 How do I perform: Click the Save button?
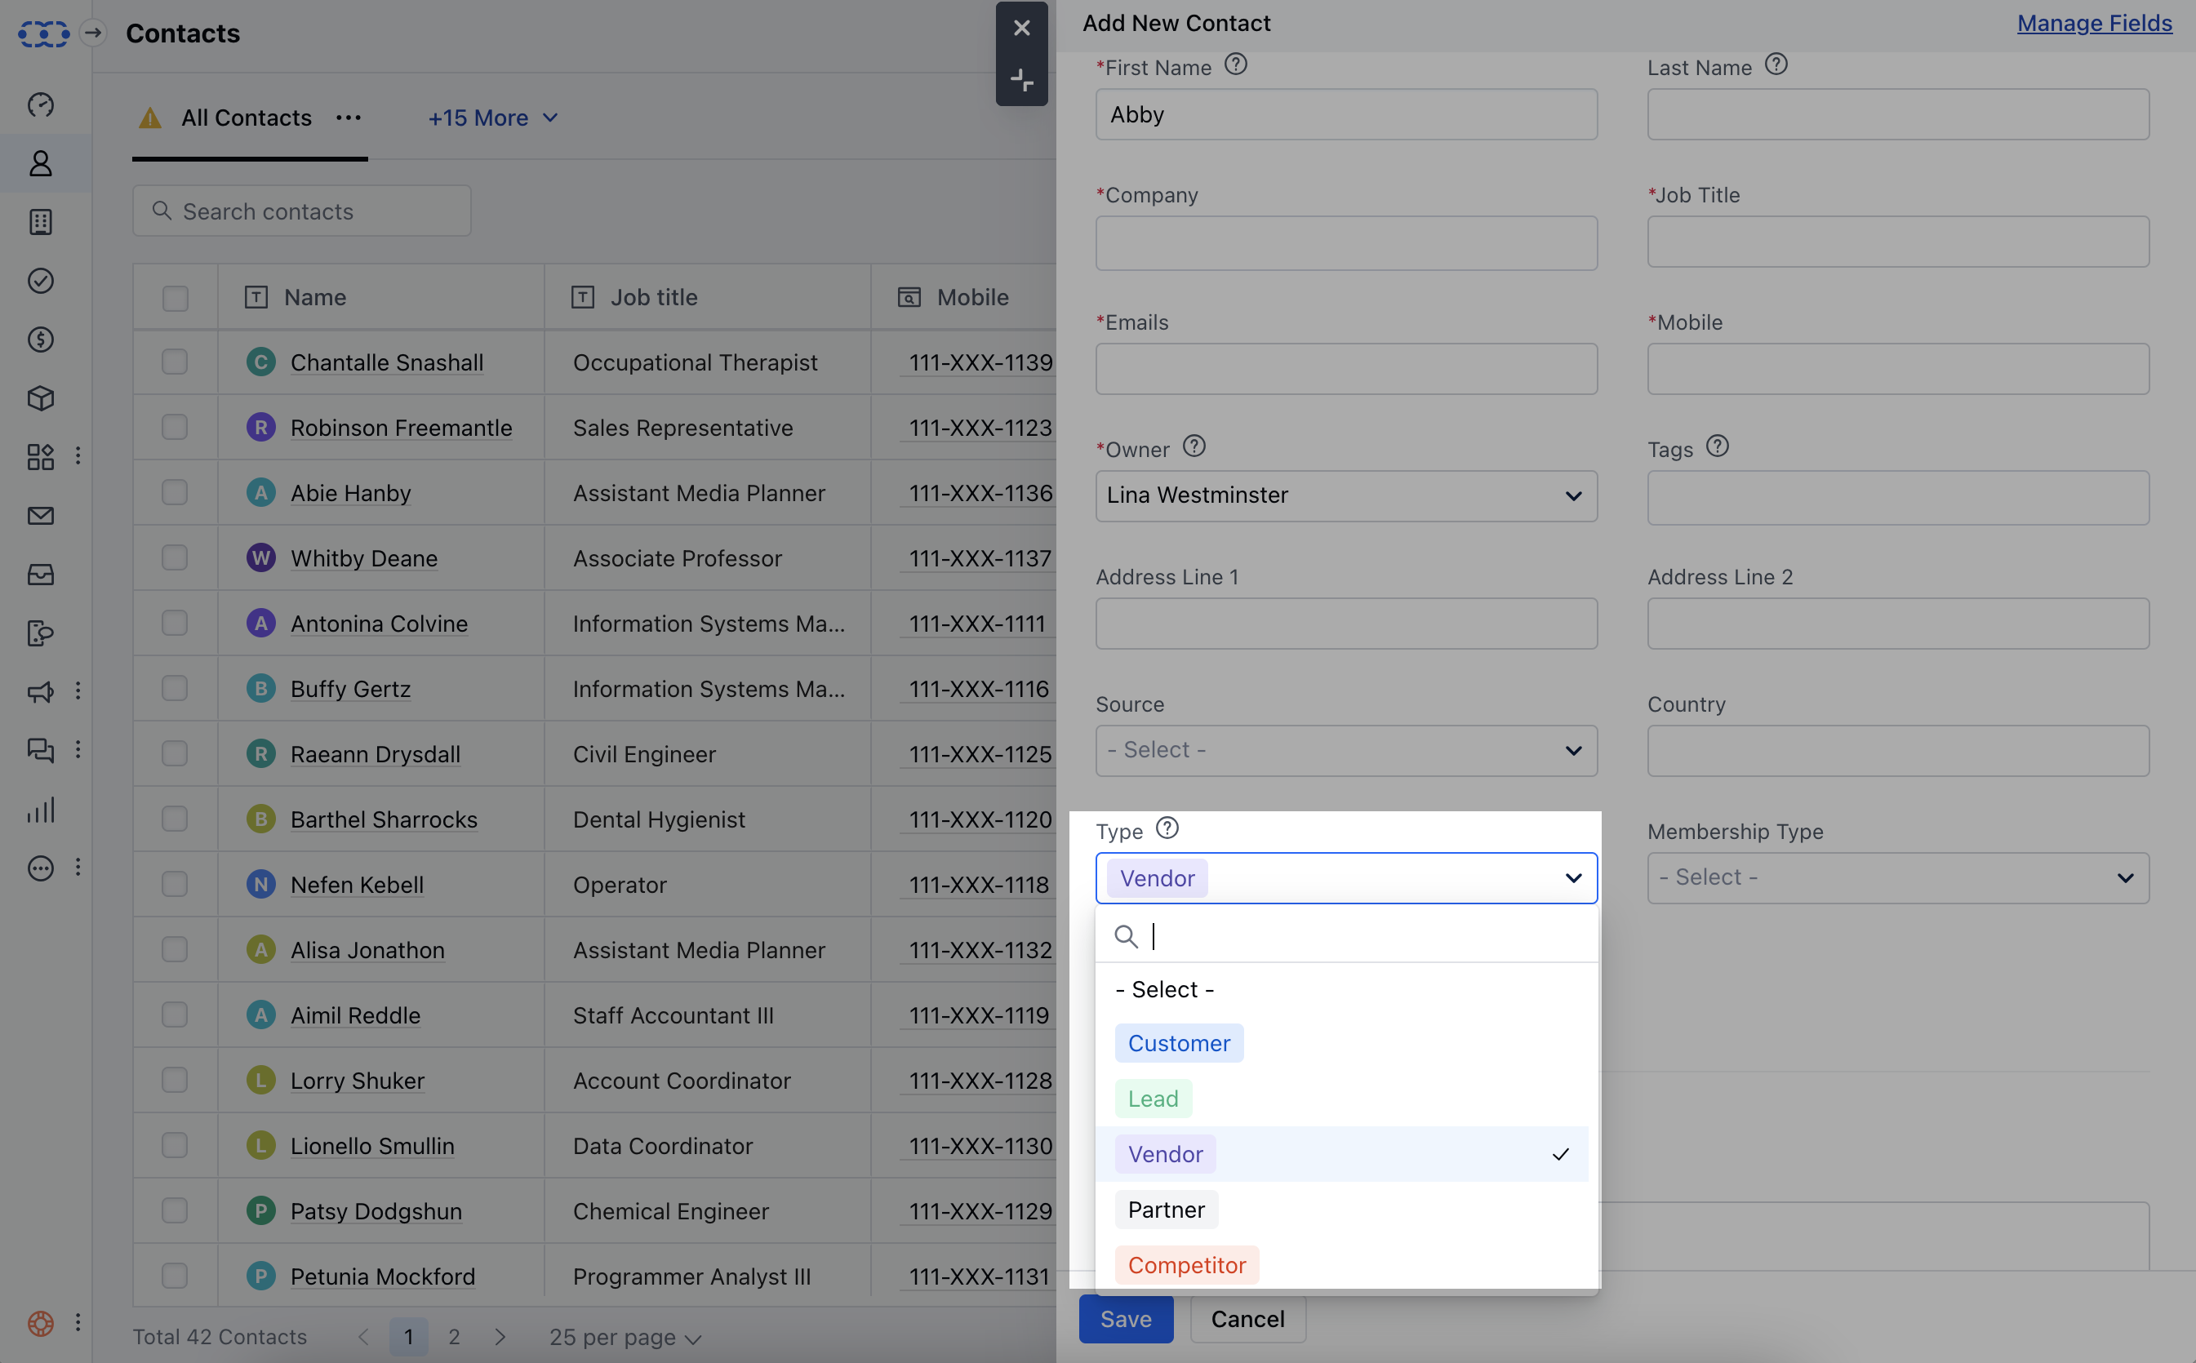coord(1125,1319)
